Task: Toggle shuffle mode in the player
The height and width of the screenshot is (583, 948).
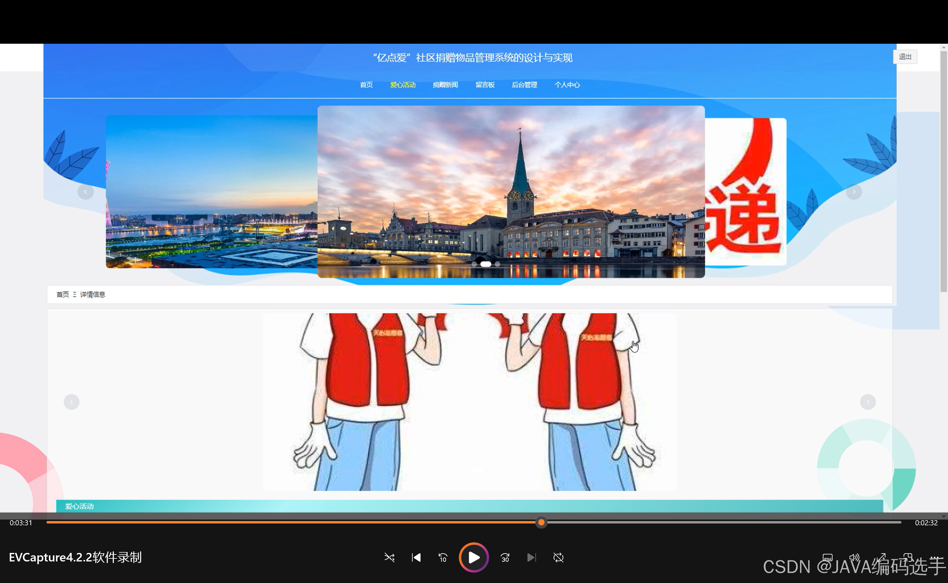Action: pos(389,557)
